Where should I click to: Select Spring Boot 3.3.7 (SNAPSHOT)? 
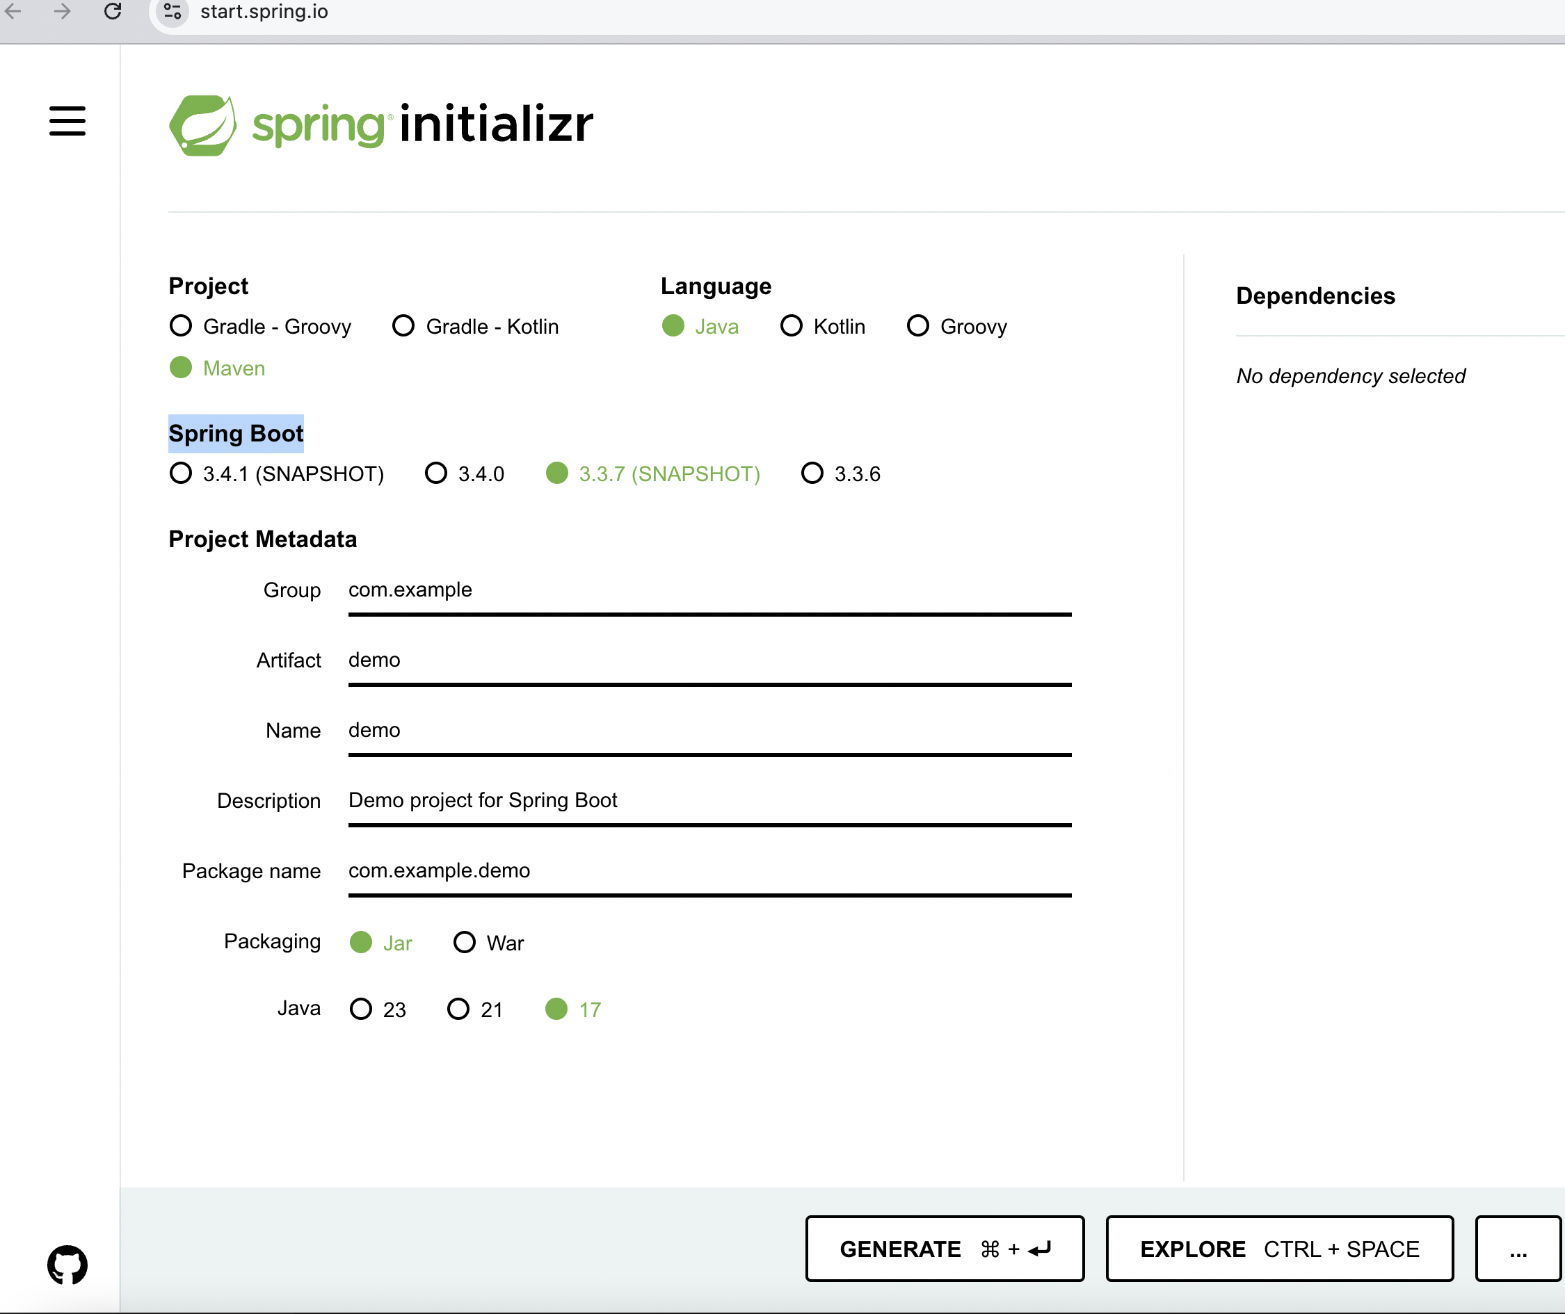[x=653, y=473]
